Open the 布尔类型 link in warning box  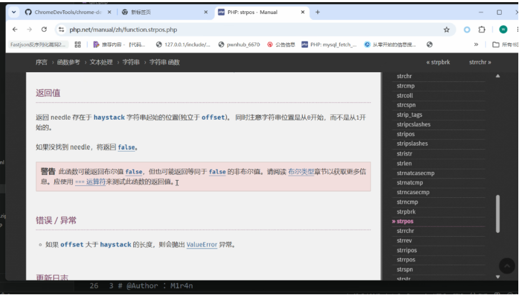(x=301, y=172)
